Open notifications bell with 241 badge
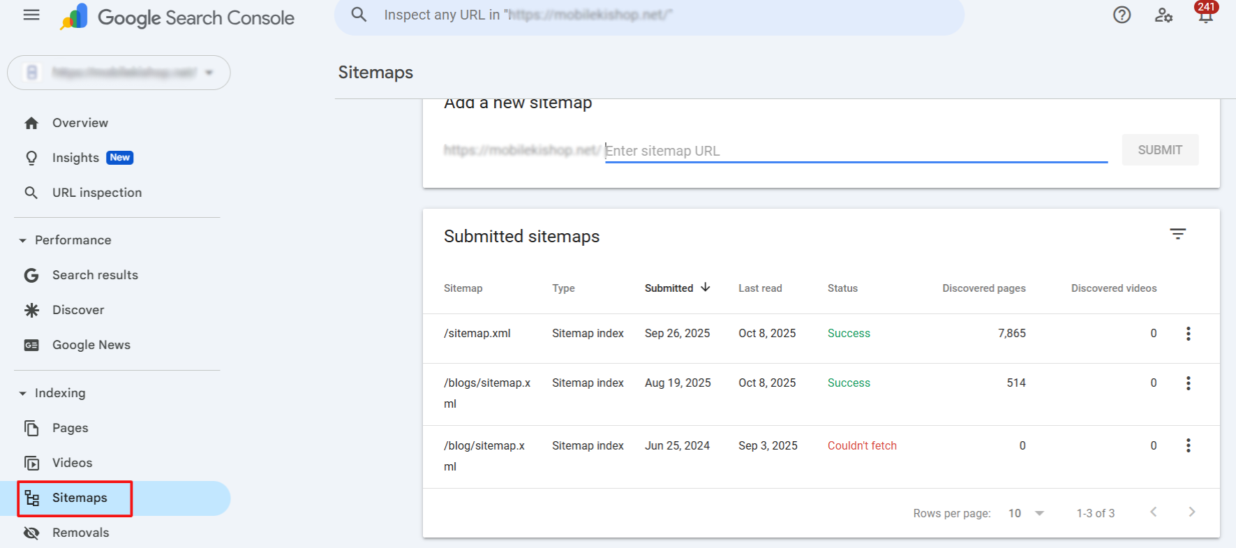Screen dimensions: 1236x548 (1206, 13)
